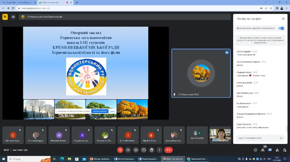The width and height of the screenshot is (290, 162).
Task: Open meeting details info icon
Action: point(256,150)
